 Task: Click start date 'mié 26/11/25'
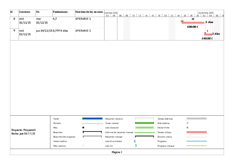click(x=25, y=21)
